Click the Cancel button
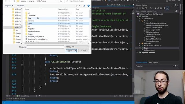 84,51
